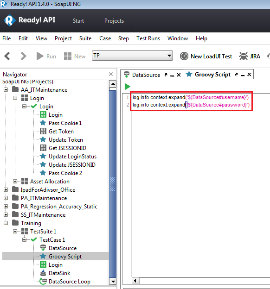Select Update LoginStatus step
This screenshot has height=289, width=270.
(72, 157)
